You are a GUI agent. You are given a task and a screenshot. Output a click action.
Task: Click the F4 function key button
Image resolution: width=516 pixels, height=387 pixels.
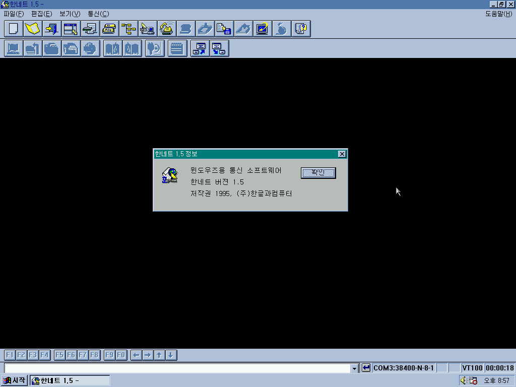[x=44, y=355]
